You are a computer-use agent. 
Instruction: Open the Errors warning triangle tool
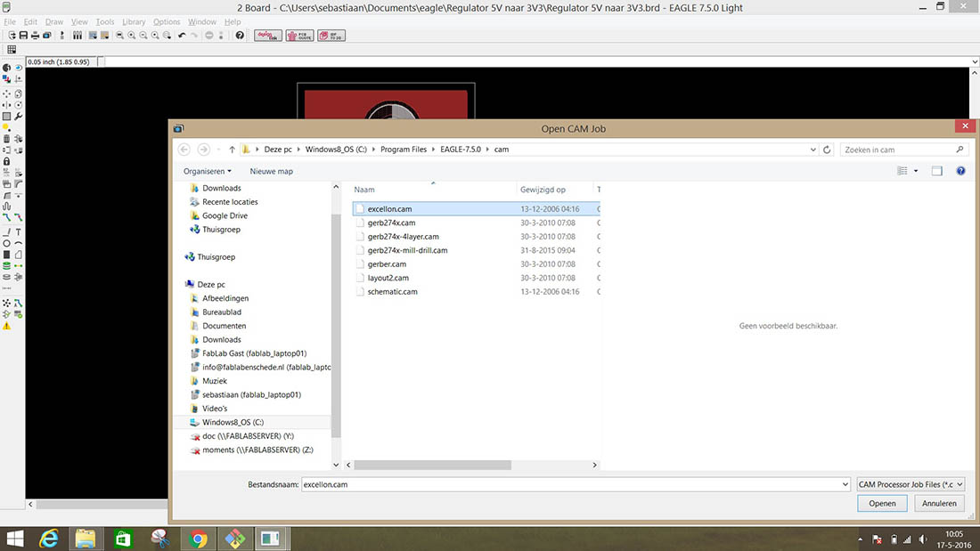coord(6,326)
